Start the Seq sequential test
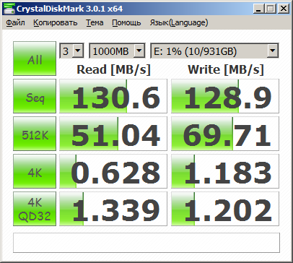 pyautogui.click(x=35, y=96)
